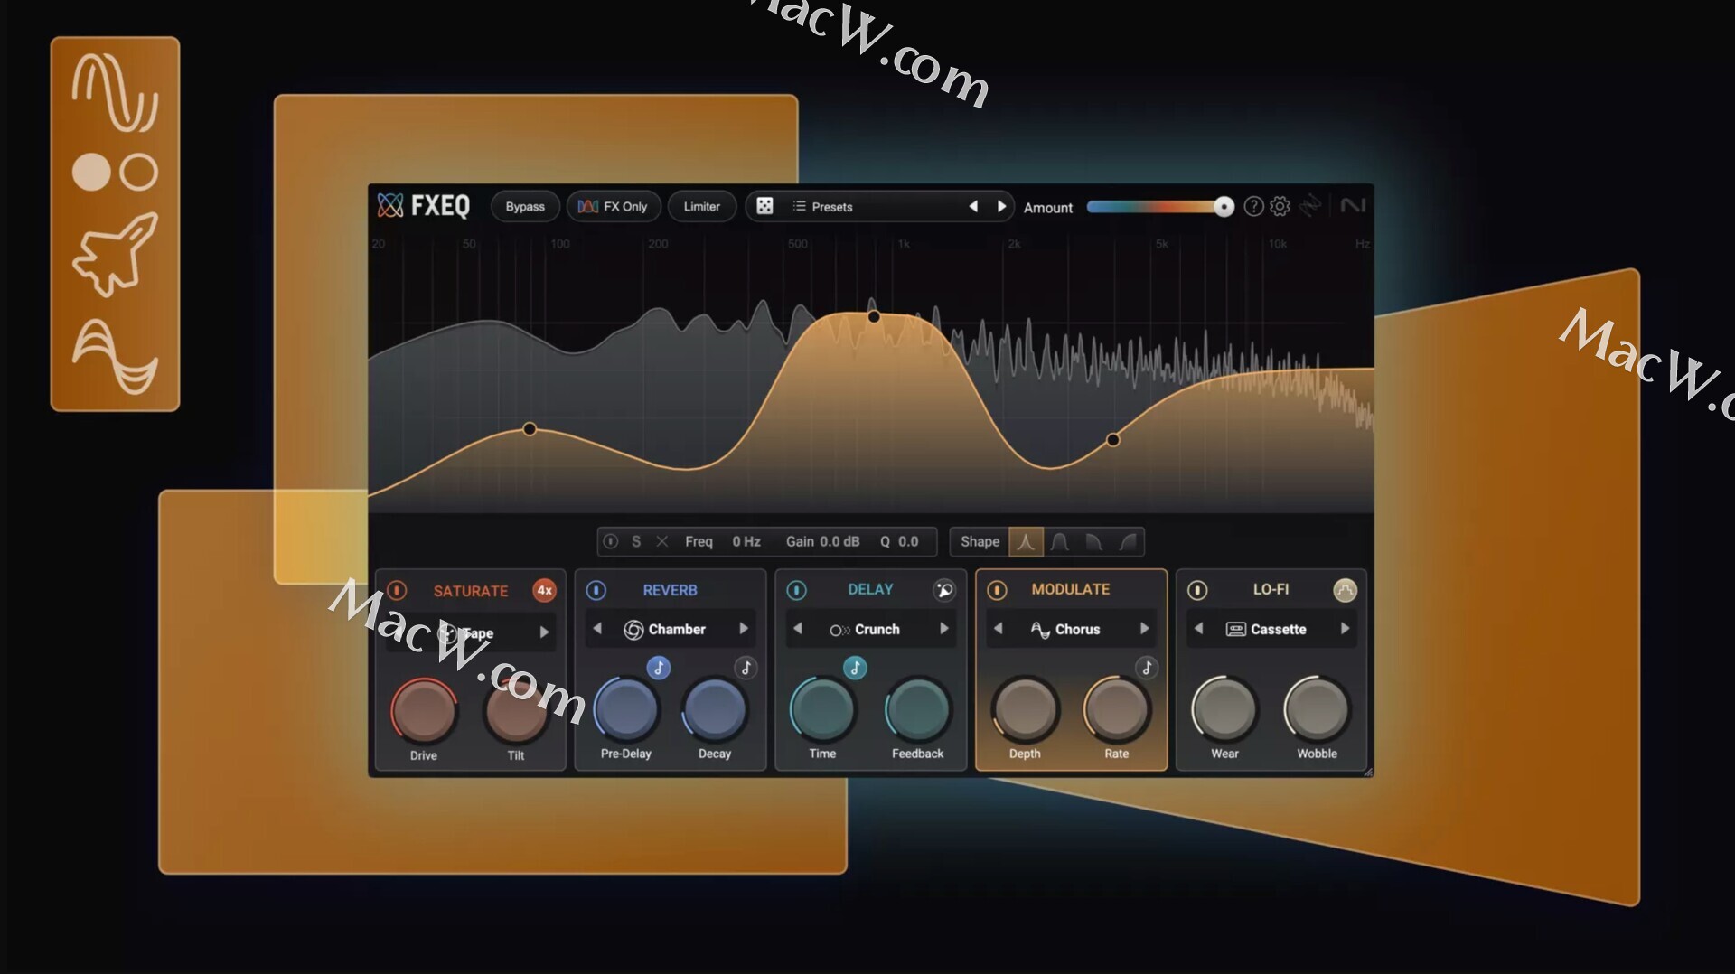
Task: Click the round icon in LO-FI header
Action: 1345,590
